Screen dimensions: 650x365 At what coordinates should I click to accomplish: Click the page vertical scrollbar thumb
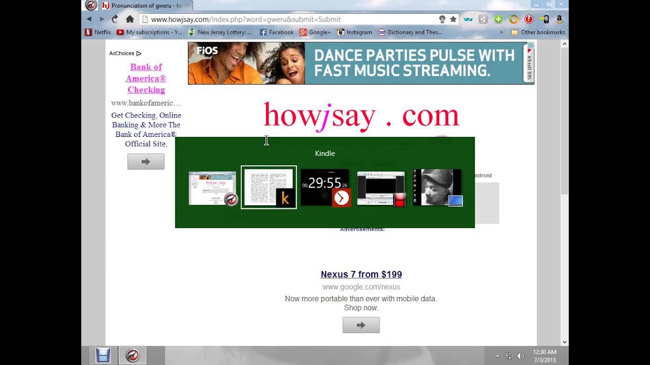pos(564,122)
